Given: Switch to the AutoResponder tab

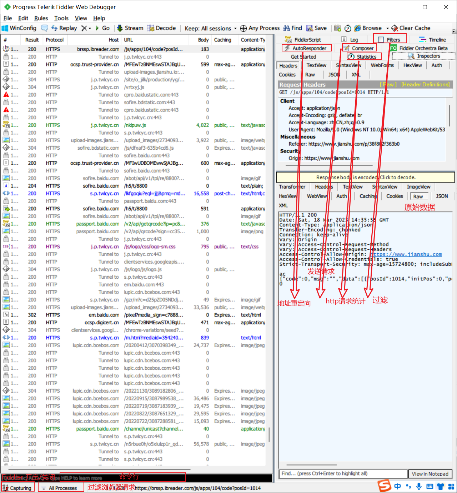Looking at the screenshot, I should tap(306, 48).
